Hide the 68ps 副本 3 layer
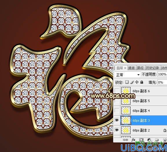 pyautogui.click(x=117, y=120)
